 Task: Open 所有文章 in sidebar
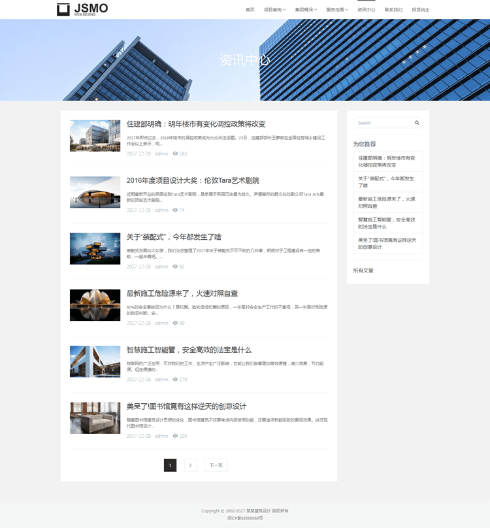pyautogui.click(x=363, y=271)
